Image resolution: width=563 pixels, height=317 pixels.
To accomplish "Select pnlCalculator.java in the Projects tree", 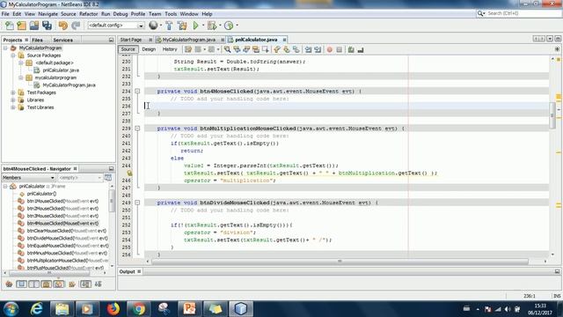I will pos(61,70).
